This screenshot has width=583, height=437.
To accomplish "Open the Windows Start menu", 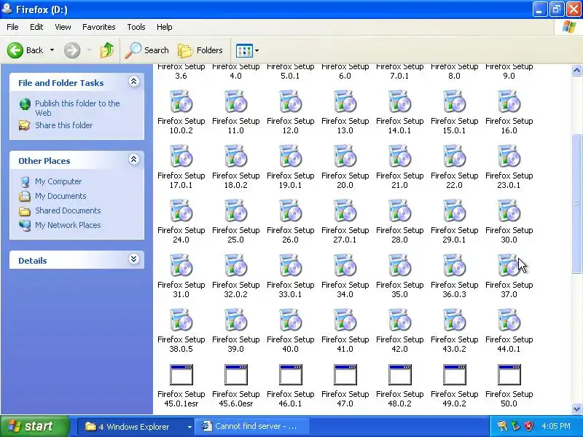I will point(34,426).
